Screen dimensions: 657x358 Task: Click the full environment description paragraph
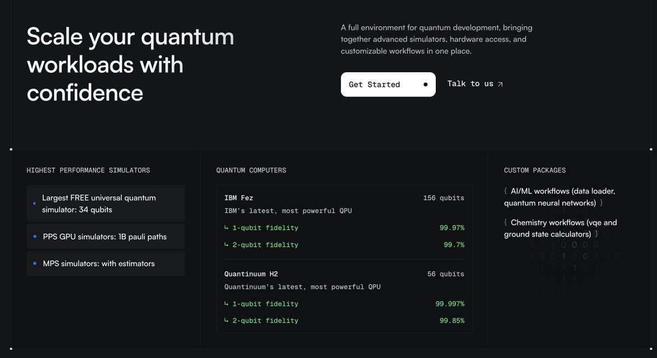[436, 39]
